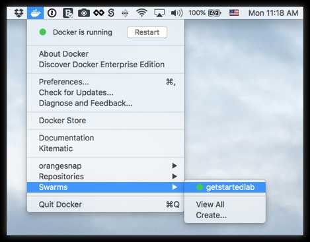Select Diagnose and Feedback...
This screenshot has height=242, width=310.
click(x=106, y=103)
